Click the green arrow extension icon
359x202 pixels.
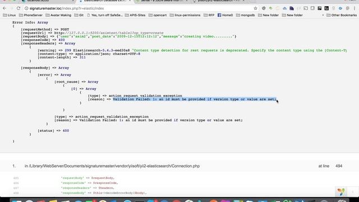point(270,8)
